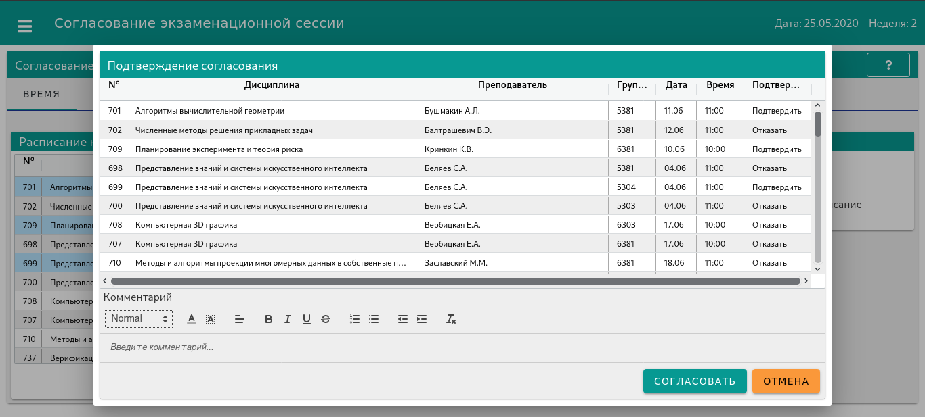Click the scroll right arrow of table
This screenshot has height=417, width=925.
point(806,280)
